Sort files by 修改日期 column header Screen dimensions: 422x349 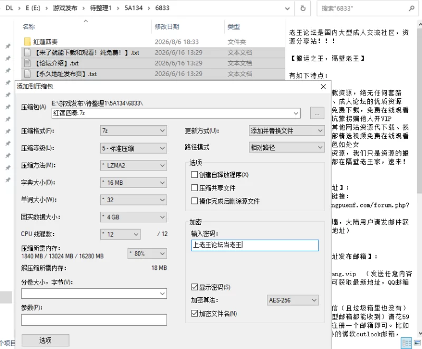[167, 26]
